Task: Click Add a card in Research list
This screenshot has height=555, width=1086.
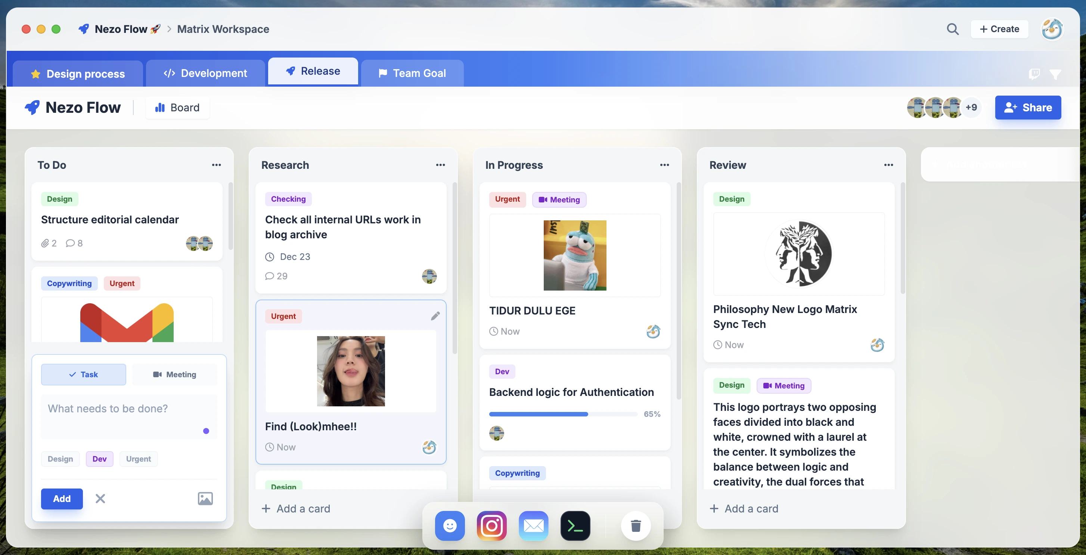Action: 296,509
